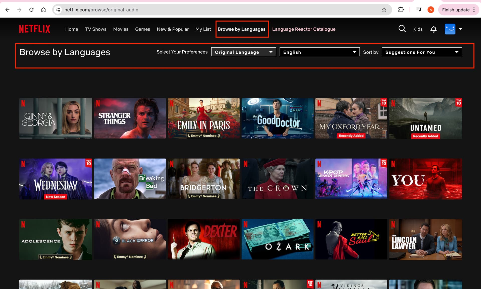Open the English language dropdown
This screenshot has height=289, width=481.
point(319,52)
